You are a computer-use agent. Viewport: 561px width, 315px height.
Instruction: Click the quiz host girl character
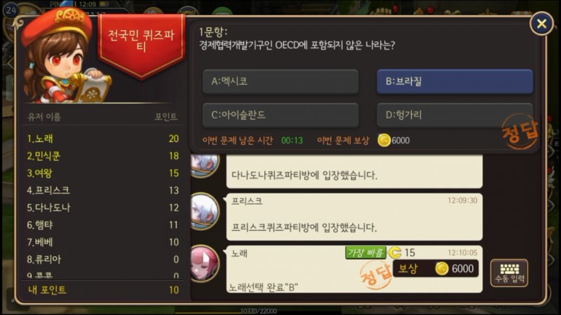click(62, 57)
